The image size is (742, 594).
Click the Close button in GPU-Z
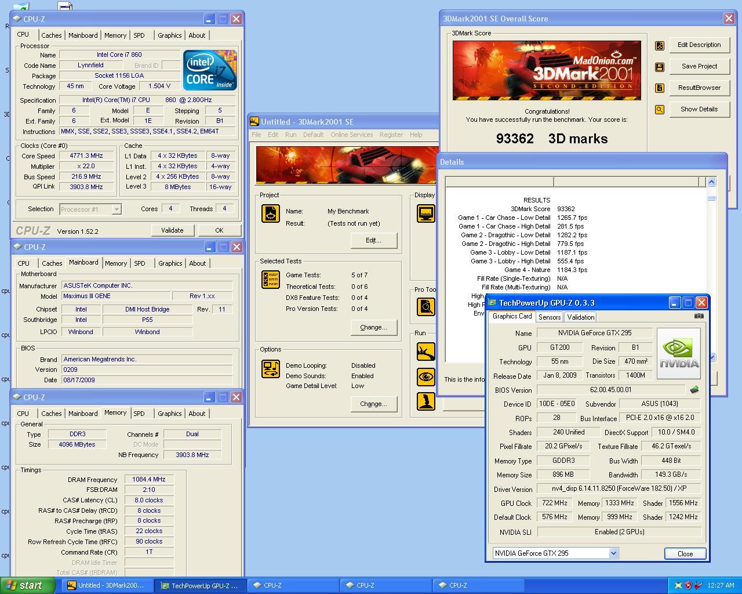click(685, 553)
